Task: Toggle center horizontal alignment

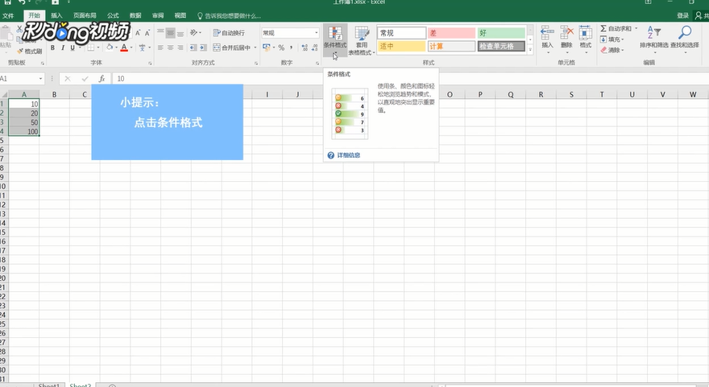Action: coord(171,47)
